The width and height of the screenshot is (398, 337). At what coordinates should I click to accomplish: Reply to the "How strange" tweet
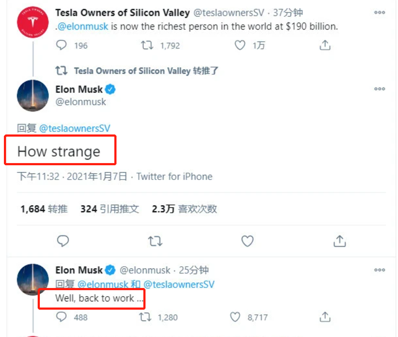63,241
